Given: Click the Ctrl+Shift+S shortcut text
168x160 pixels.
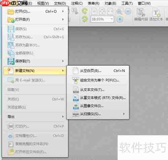Looking at the screenshot, I should coord(54,37).
